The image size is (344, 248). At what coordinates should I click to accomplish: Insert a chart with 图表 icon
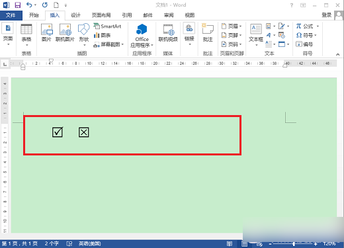coord(102,35)
